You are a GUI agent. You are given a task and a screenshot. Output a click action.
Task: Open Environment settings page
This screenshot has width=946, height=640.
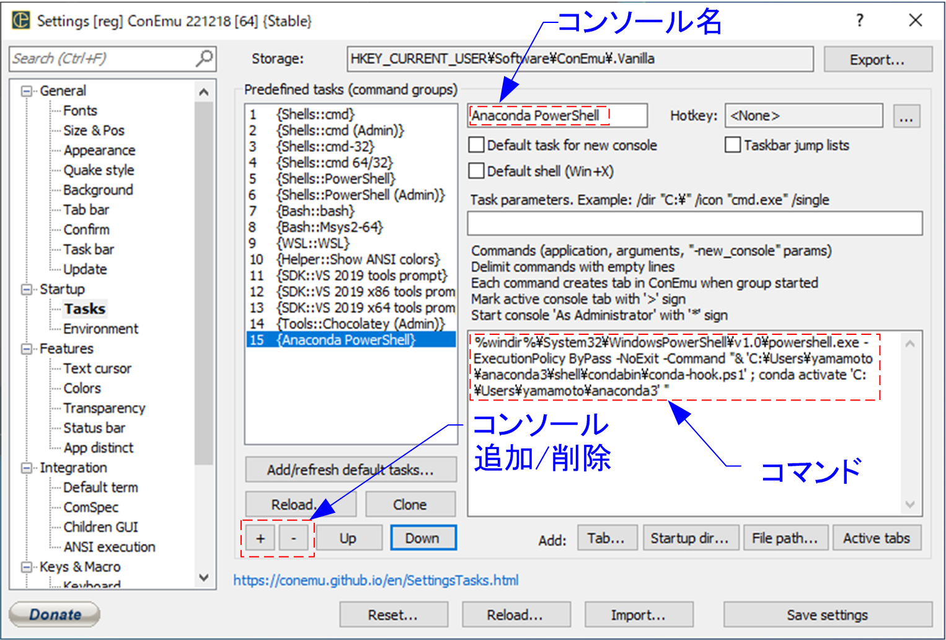pyautogui.click(x=100, y=329)
